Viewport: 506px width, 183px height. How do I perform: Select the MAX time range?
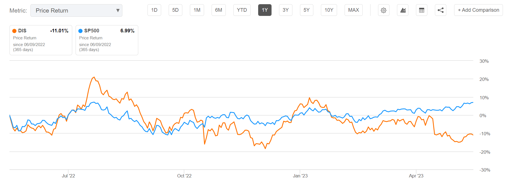click(354, 10)
